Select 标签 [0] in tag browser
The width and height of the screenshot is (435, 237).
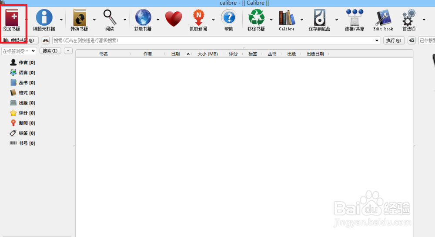22,133
